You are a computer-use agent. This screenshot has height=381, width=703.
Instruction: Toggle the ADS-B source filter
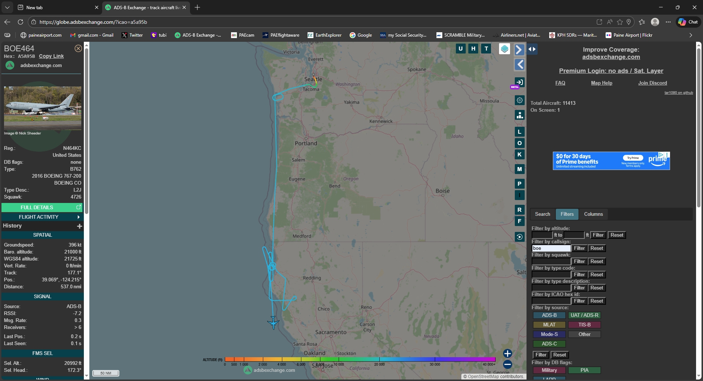coord(549,315)
